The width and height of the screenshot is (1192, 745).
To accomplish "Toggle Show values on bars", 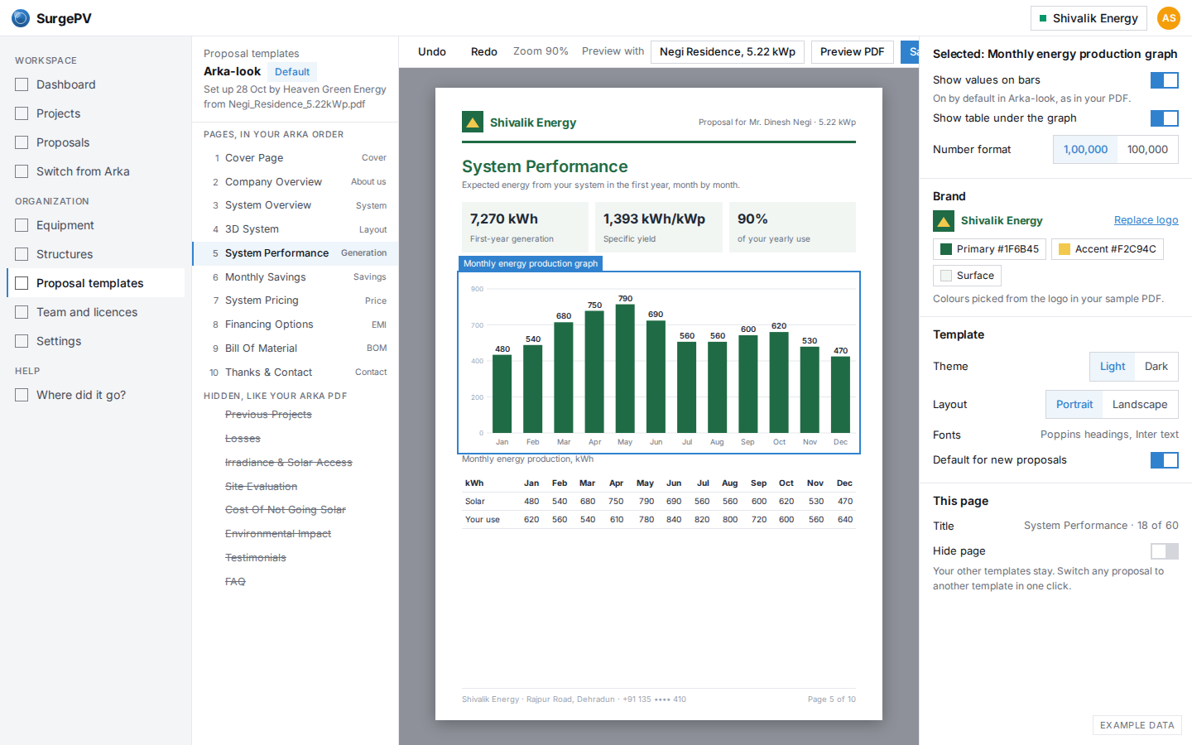I will click(1165, 80).
